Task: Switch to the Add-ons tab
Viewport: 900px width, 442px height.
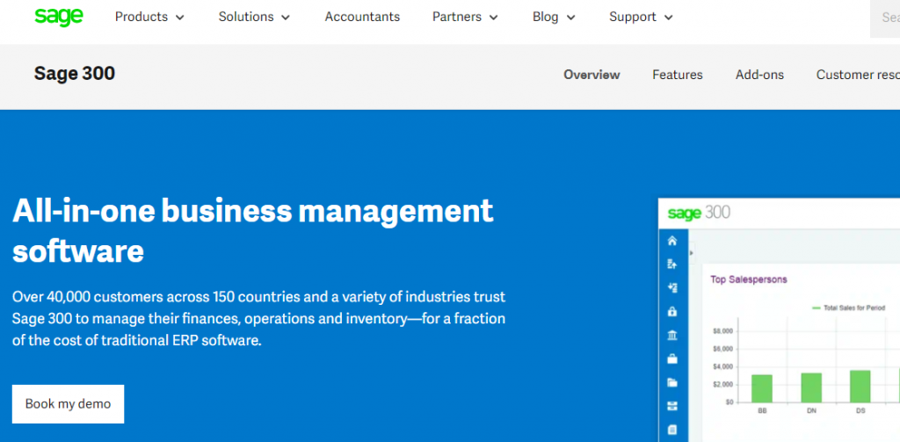Action: point(759,75)
